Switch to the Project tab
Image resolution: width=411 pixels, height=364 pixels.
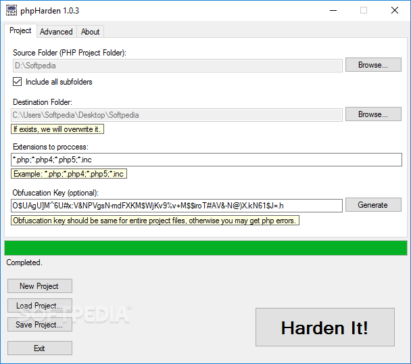(x=20, y=30)
